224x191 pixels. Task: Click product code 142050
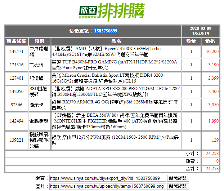17,92
